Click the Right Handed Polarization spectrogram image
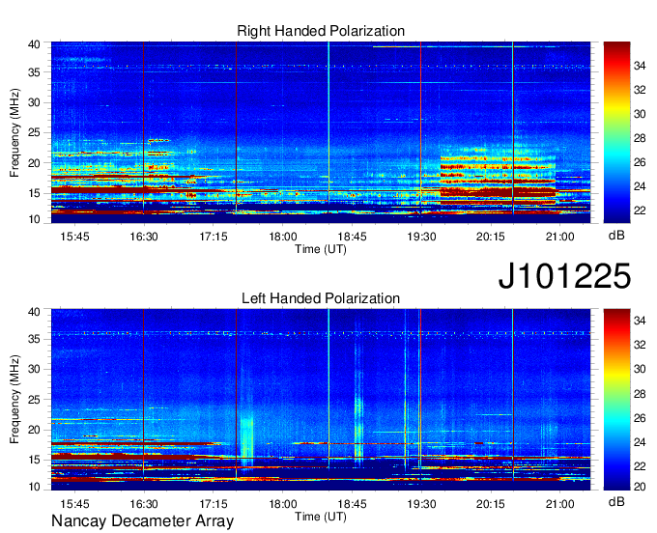The height and width of the screenshot is (533, 657). [x=321, y=132]
